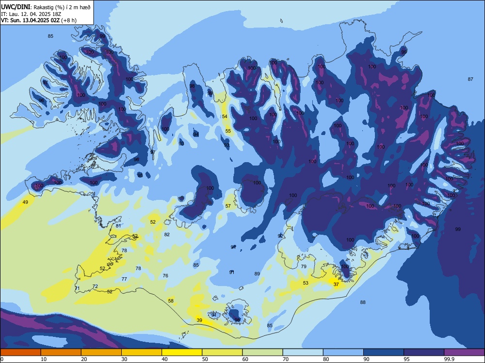Click the legend label '20'
Screen dimensions: 485x363
(x=84, y=359)
